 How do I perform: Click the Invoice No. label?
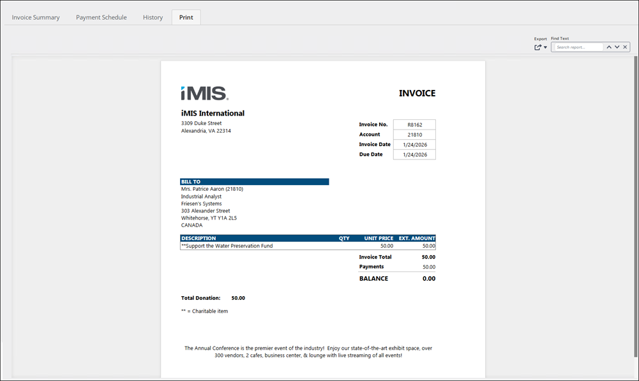(373, 124)
